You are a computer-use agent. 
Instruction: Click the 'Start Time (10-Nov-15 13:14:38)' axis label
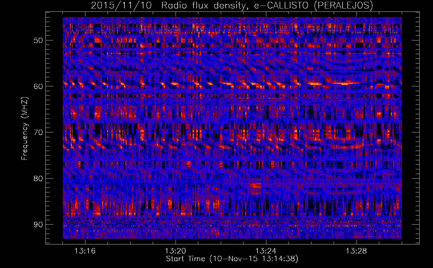(x=232, y=259)
